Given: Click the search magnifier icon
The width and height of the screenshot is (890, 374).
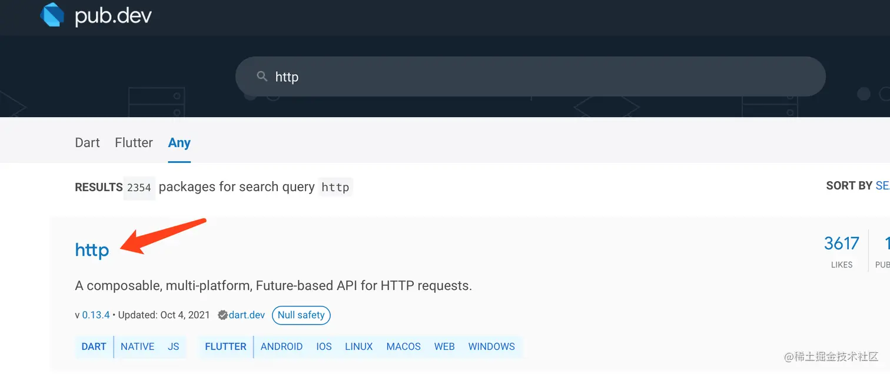Looking at the screenshot, I should click(262, 76).
